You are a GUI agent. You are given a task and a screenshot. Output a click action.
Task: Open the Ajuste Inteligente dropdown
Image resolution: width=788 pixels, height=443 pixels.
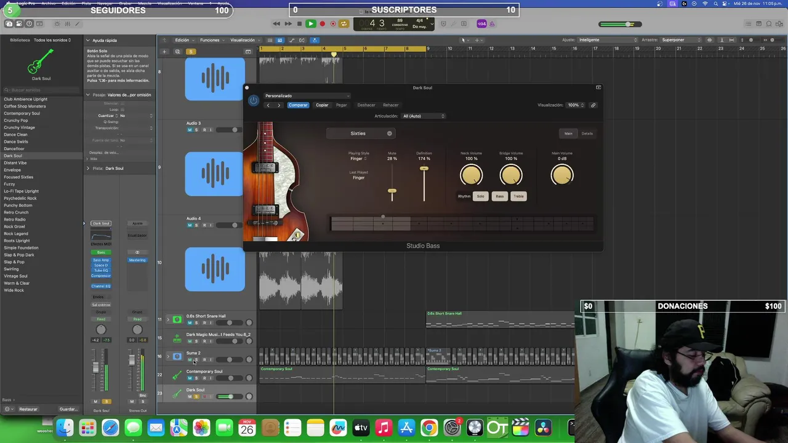608,40
